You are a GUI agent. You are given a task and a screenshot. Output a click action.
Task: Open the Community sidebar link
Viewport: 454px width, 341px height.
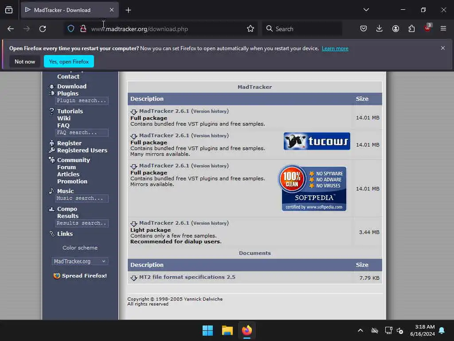[x=74, y=160]
